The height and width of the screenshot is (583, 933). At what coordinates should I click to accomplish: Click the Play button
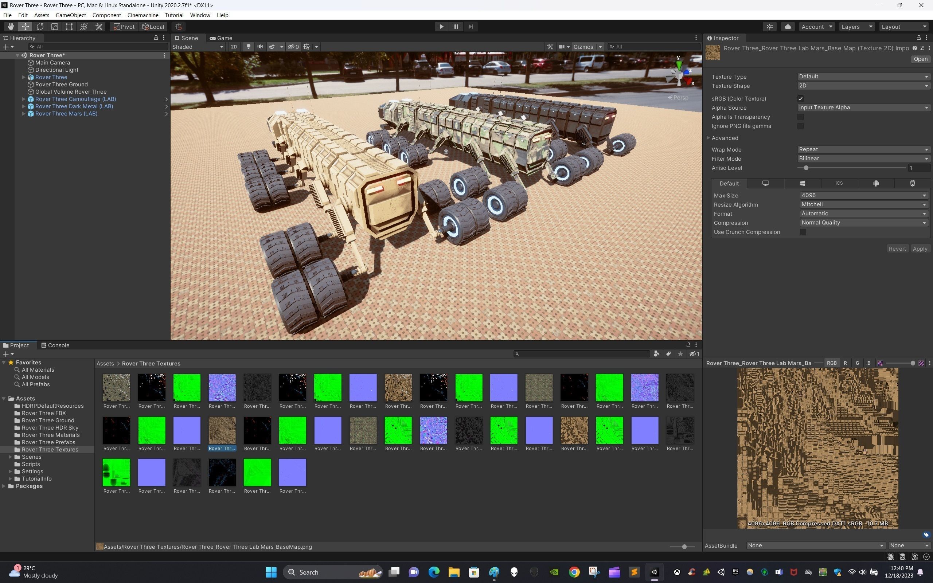[441, 27]
